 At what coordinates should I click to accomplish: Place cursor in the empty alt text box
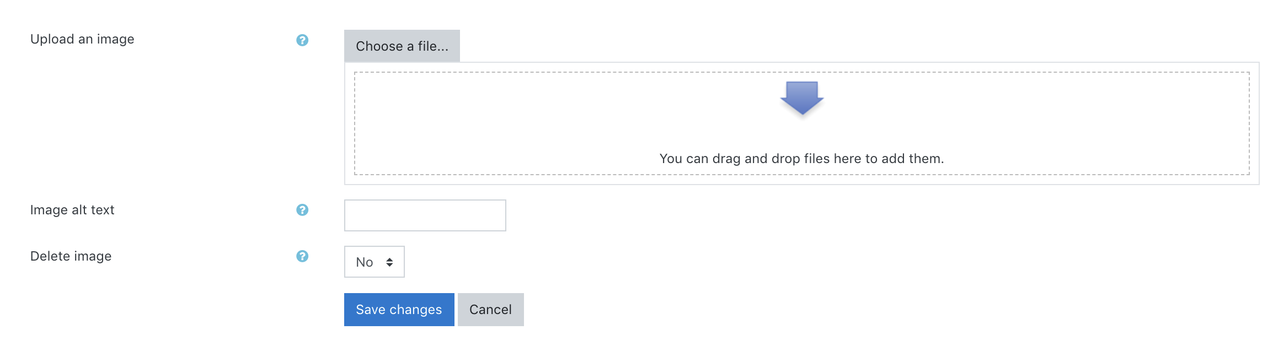(x=425, y=215)
